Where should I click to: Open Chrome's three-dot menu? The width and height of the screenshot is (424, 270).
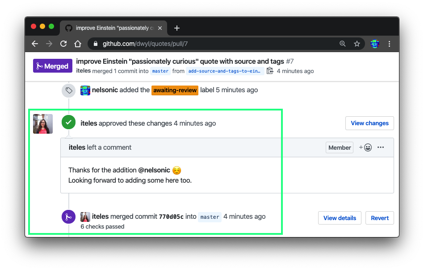coord(389,44)
